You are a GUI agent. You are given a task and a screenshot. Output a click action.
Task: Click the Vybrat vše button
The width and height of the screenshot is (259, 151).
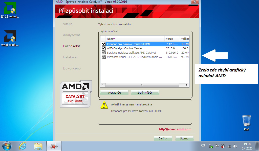click(114, 93)
